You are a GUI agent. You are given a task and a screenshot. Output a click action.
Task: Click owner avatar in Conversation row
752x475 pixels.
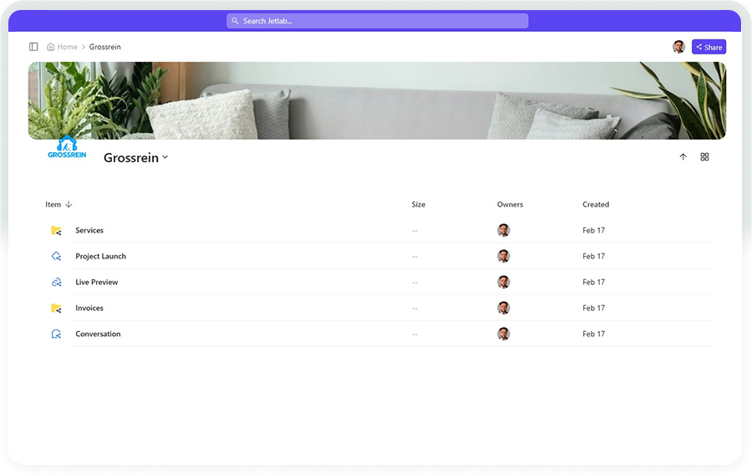504,334
